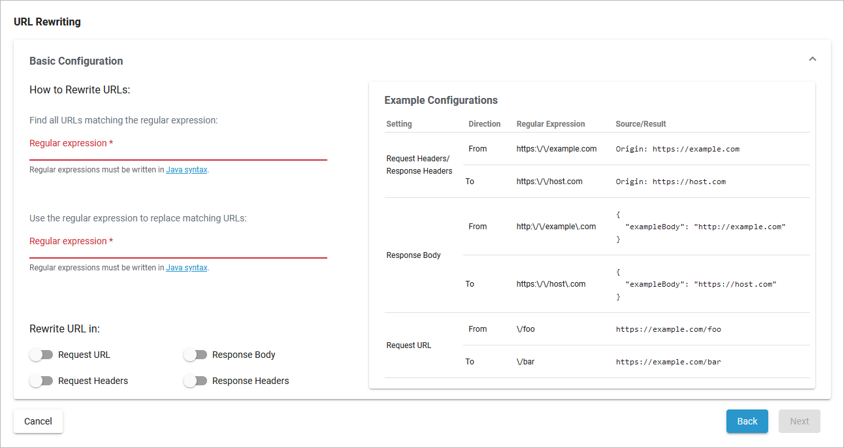Open Java syntax link under the find field
This screenshot has height=448, width=844.
(186, 170)
